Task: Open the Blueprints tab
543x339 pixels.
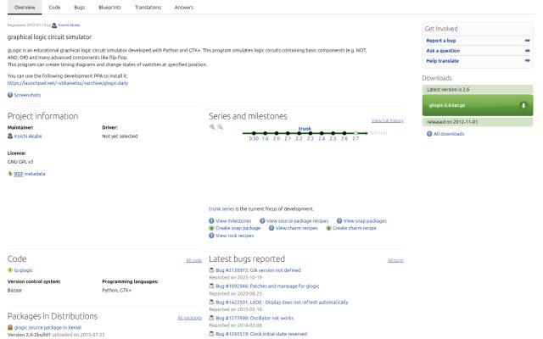Action: pos(109,8)
